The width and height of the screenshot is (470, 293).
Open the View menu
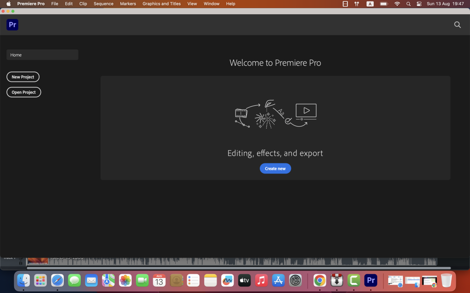192,4
